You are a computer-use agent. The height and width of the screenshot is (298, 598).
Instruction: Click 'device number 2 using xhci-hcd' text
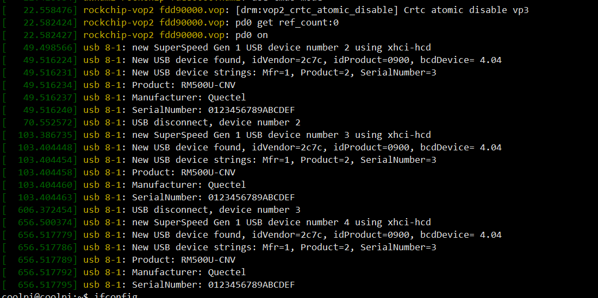tap(350, 48)
